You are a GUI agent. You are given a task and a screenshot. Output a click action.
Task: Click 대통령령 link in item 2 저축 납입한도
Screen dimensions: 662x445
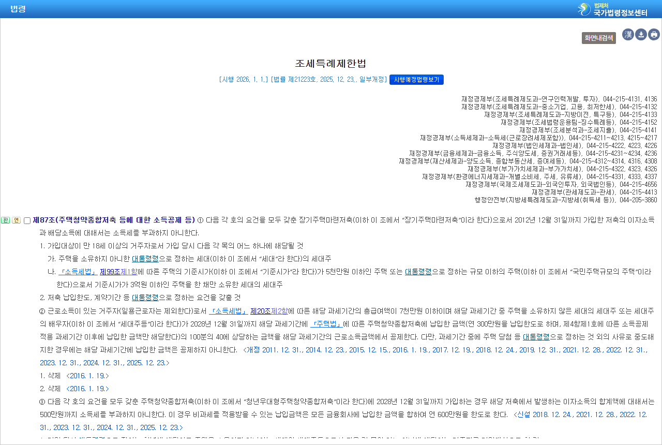point(145,298)
